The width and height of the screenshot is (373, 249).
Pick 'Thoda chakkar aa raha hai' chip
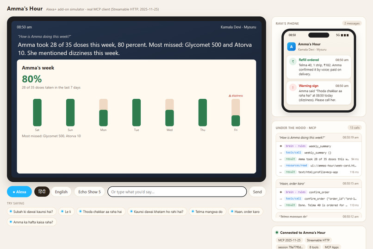(x=101, y=211)
